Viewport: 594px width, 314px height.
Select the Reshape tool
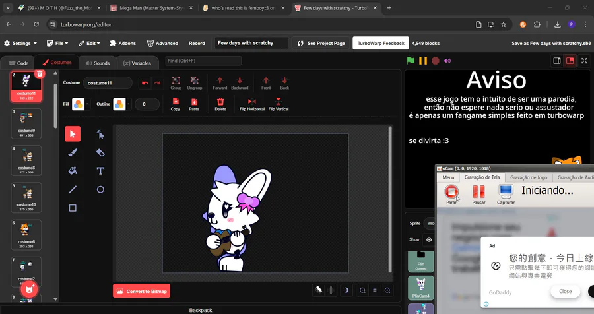(x=100, y=134)
